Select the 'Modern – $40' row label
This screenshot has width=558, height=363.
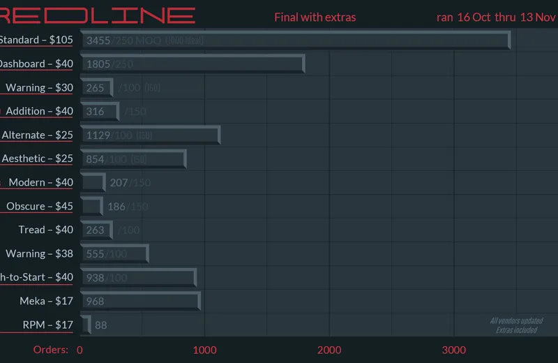point(40,182)
